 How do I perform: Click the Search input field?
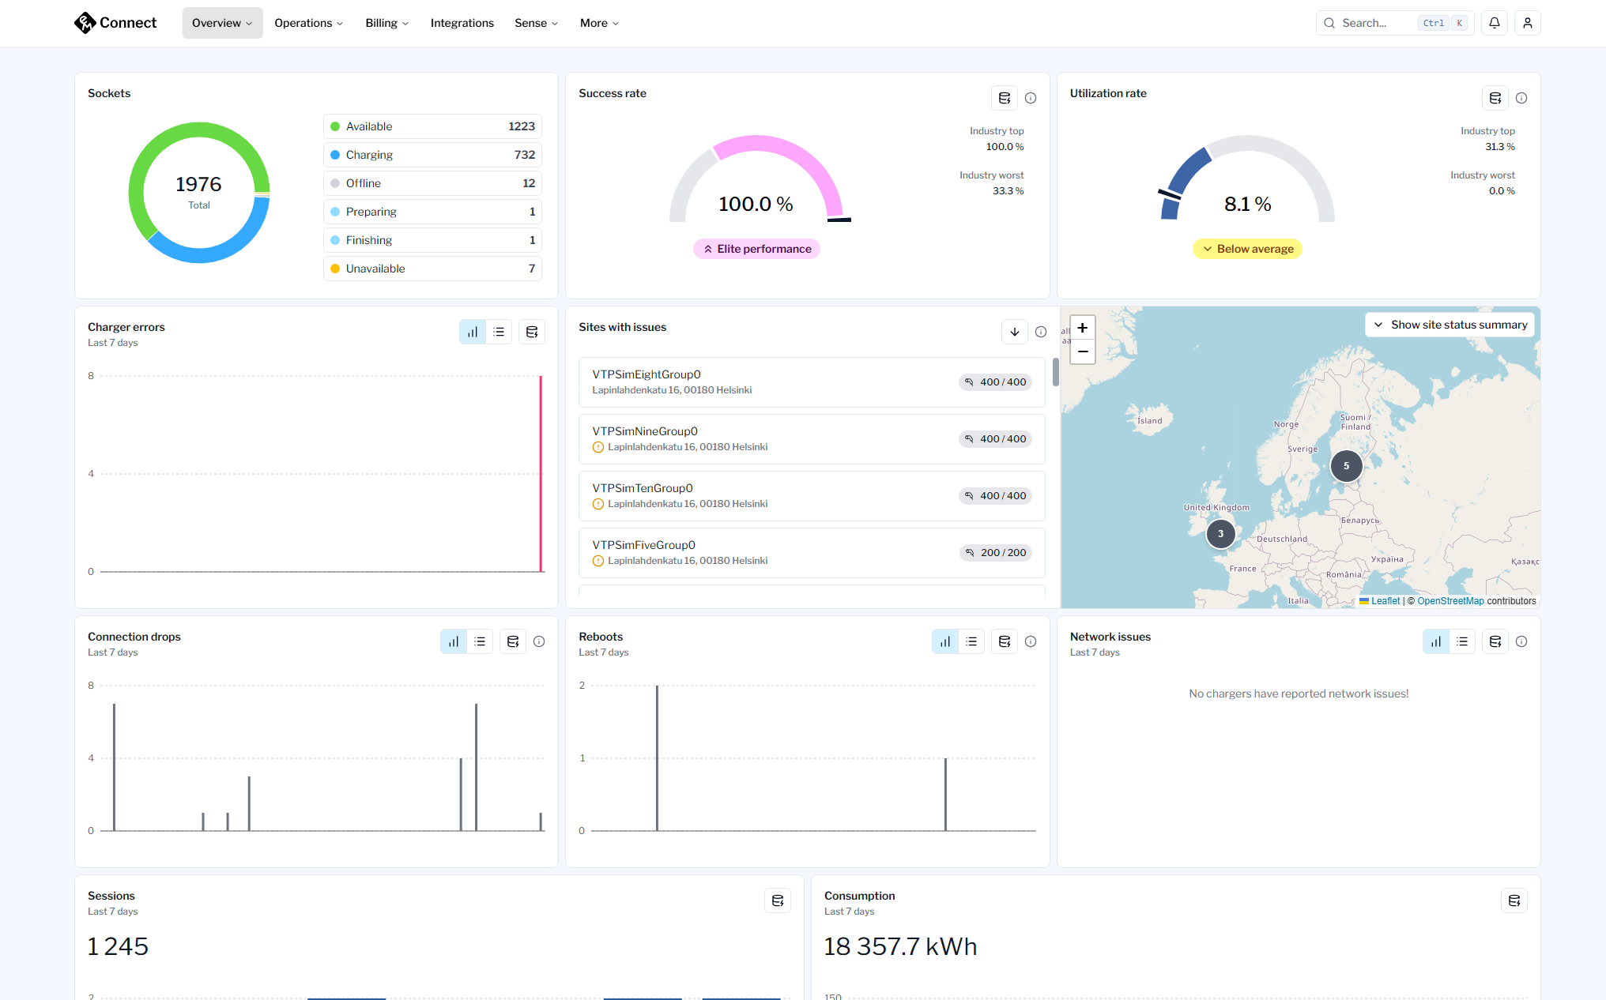coord(1375,23)
